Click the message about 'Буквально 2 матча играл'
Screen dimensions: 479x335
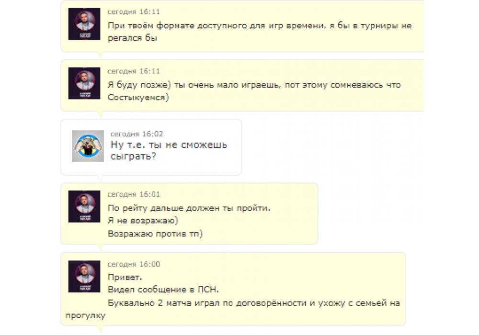tap(233, 309)
